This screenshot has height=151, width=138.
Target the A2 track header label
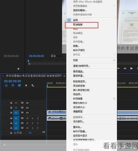pos(16,123)
